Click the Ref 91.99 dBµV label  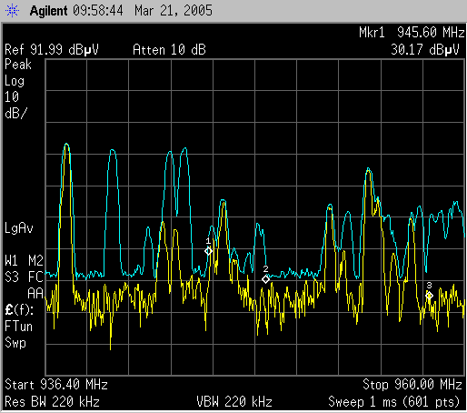(x=52, y=50)
